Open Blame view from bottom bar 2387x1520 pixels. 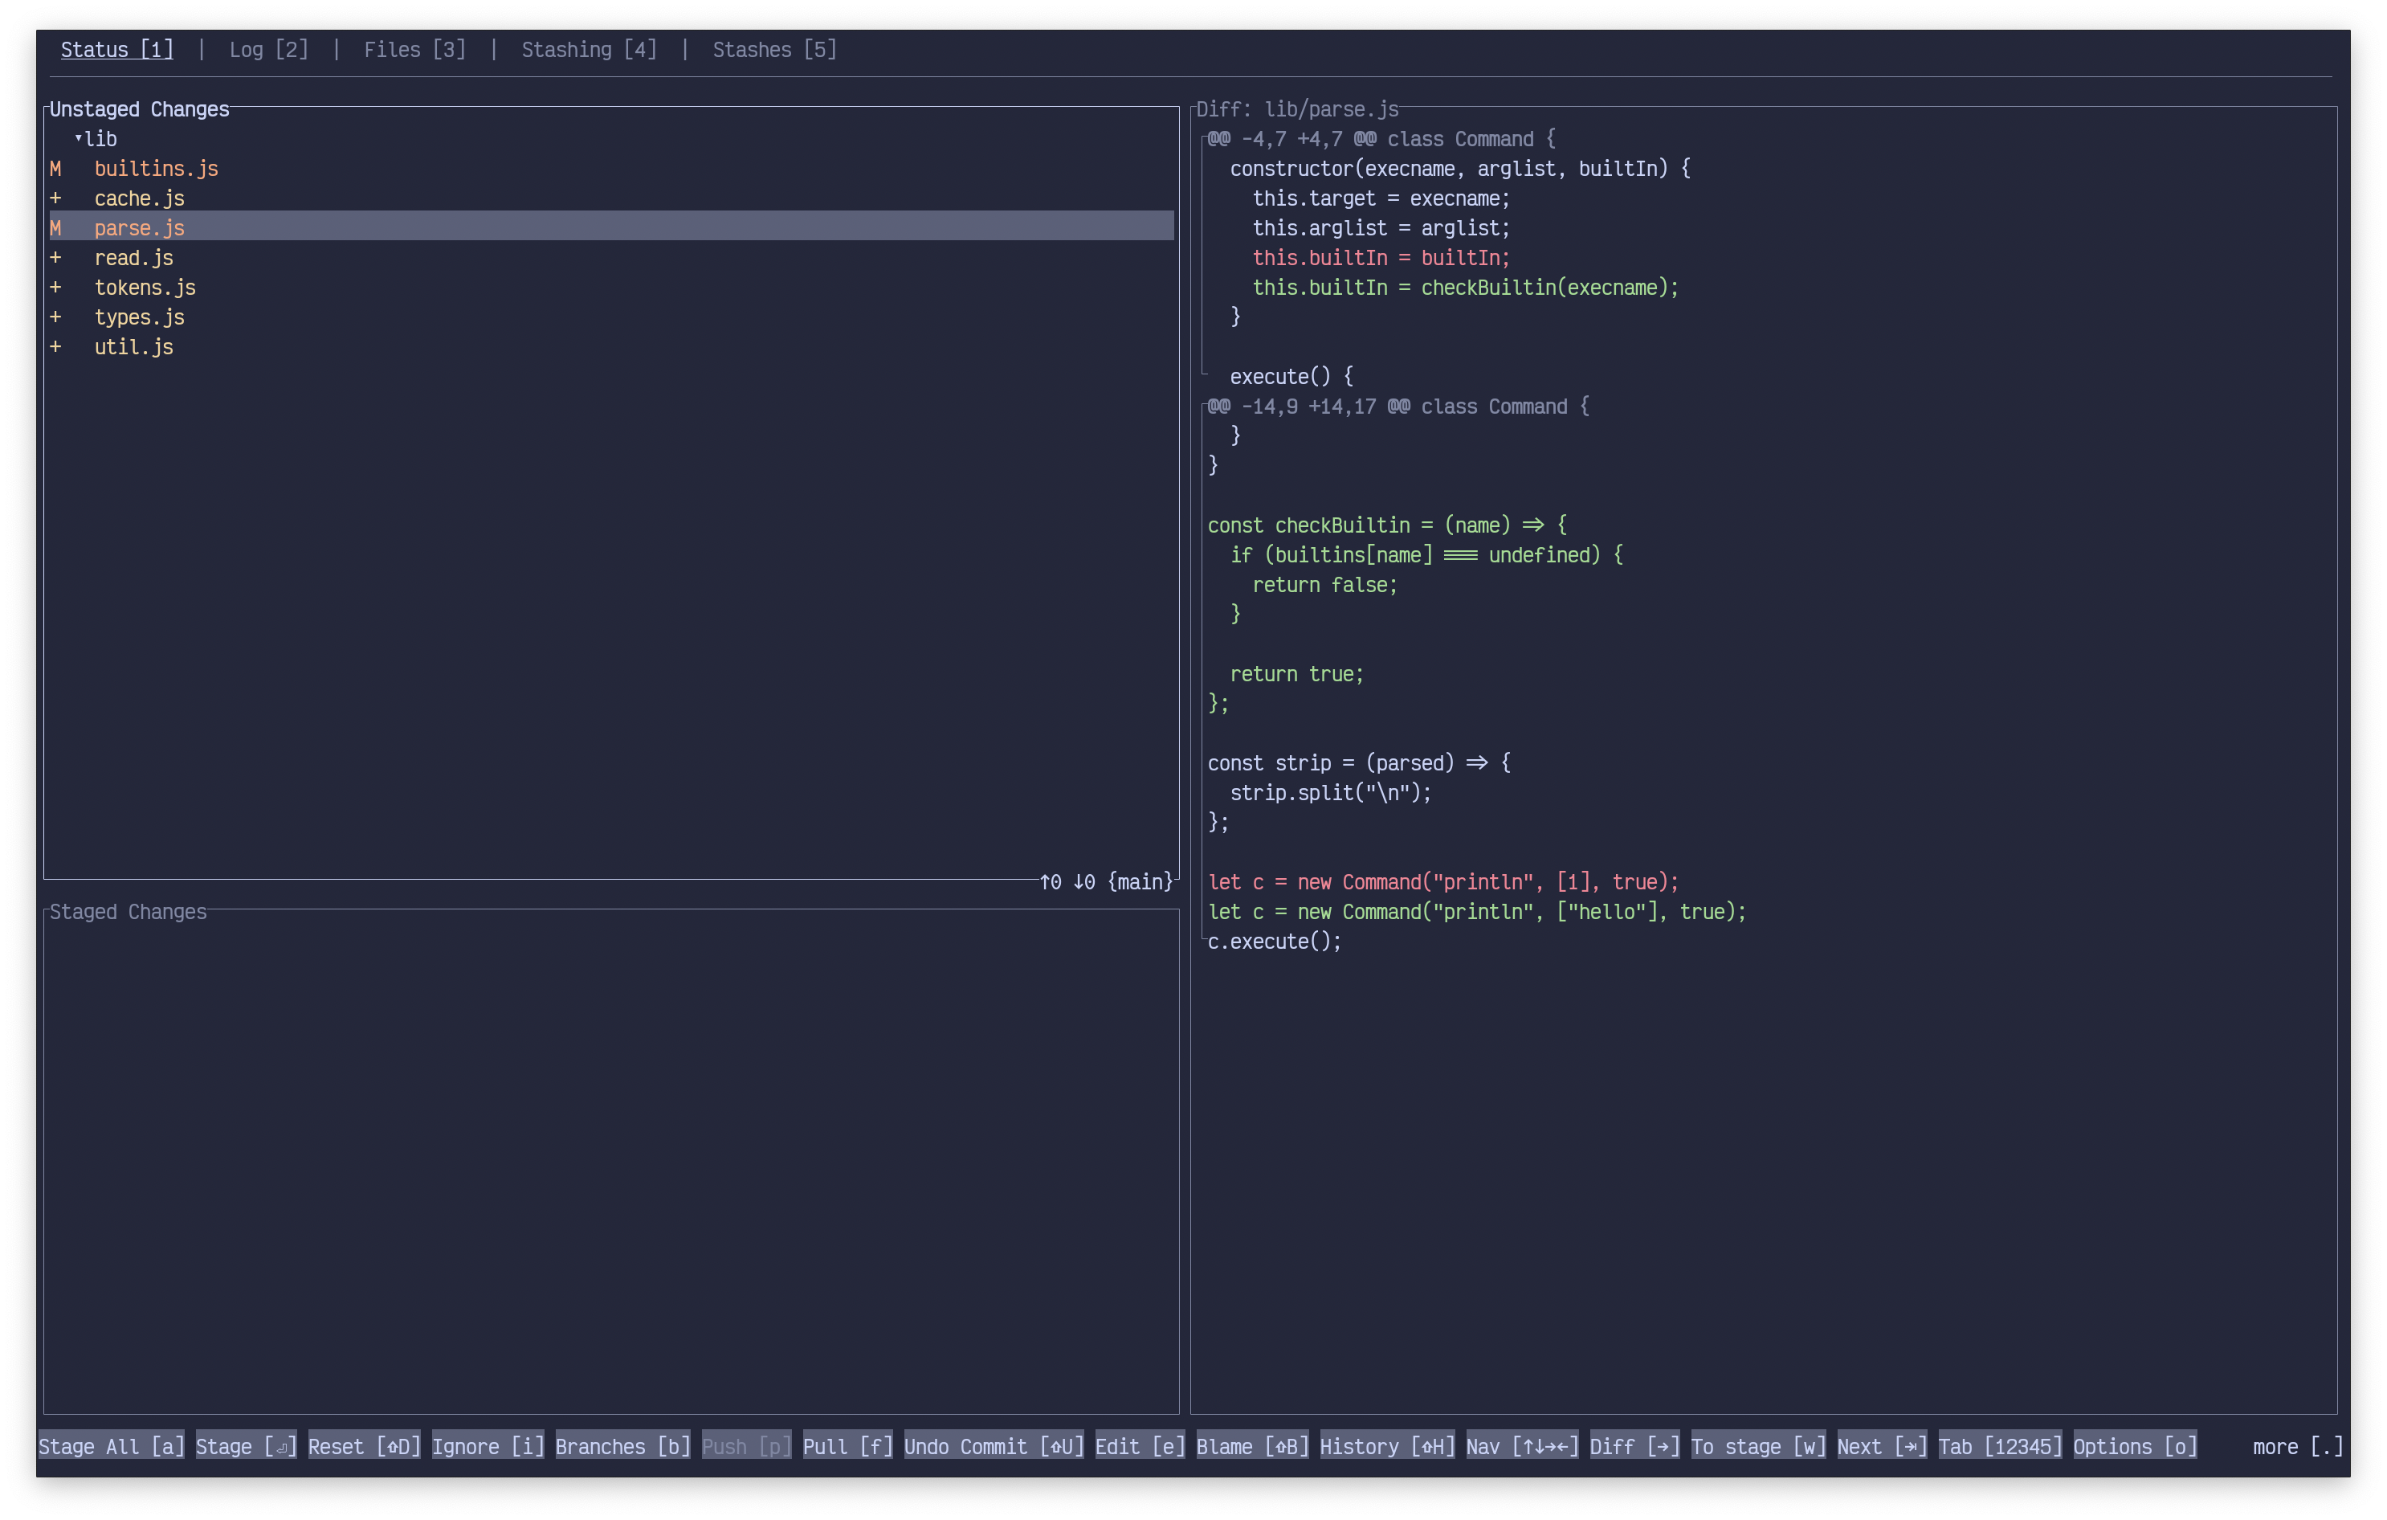click(1252, 1447)
